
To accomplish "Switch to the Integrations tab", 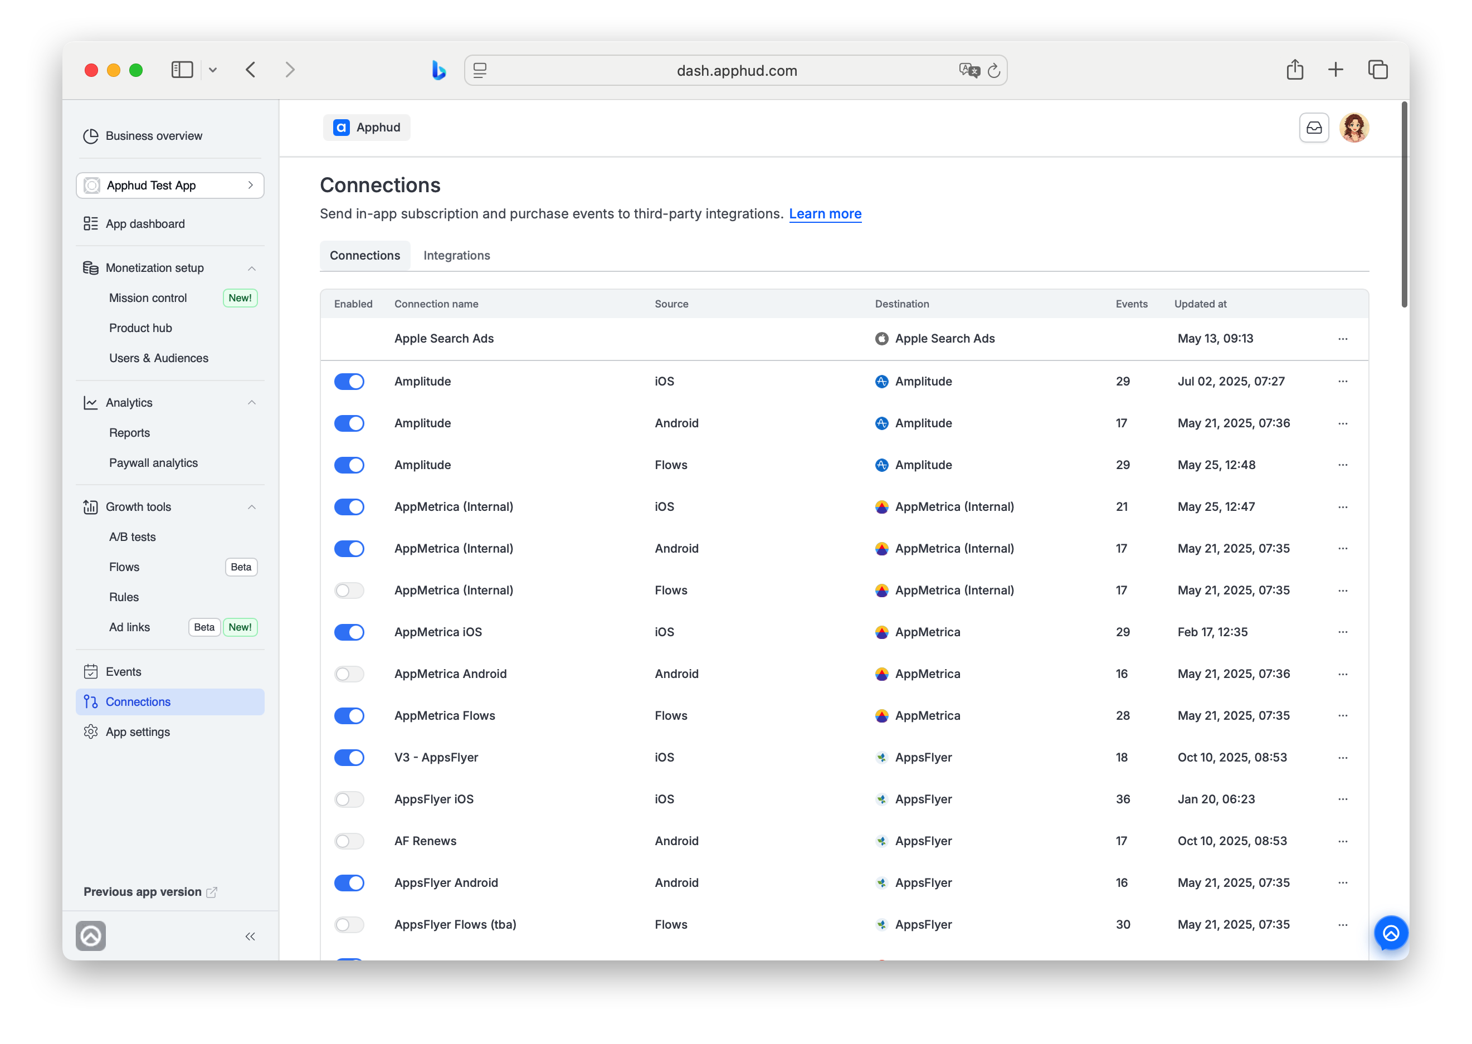I will point(456,255).
